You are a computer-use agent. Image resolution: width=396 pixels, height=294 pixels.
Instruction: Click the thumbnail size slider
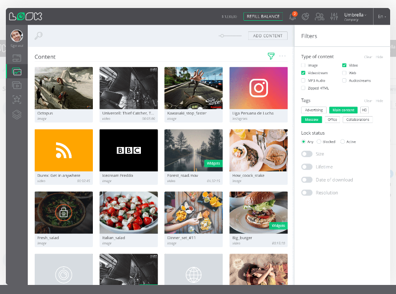[x=231, y=36]
